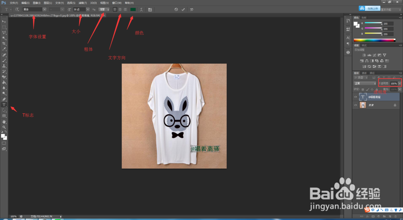The image size is (403, 220).
Task: Select the Brush tool
Action: (x=4, y=61)
